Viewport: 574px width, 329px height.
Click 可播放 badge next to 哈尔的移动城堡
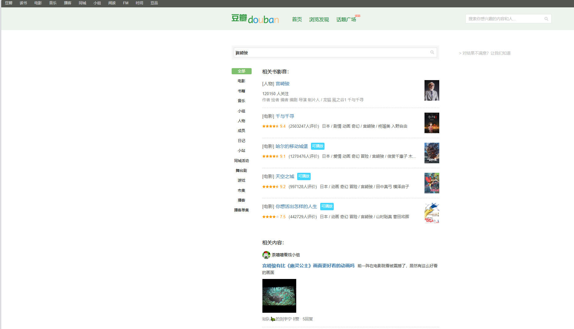317,146
